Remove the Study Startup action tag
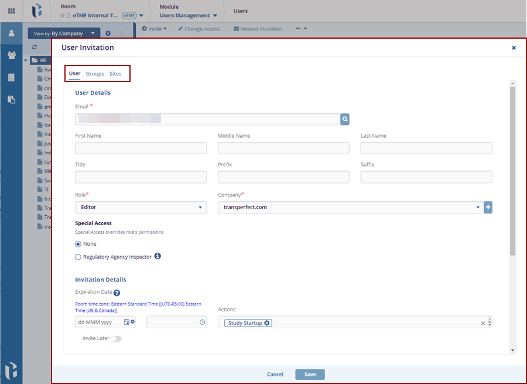 [x=267, y=323]
